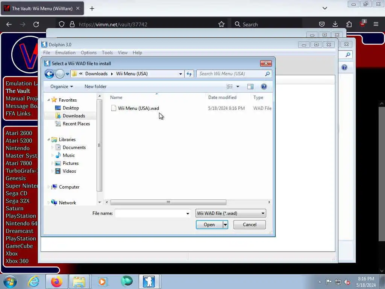Image resolution: width=385 pixels, height=289 pixels.
Task: Open the Atari 2600 vault link
Action: pyautogui.click(x=19, y=133)
